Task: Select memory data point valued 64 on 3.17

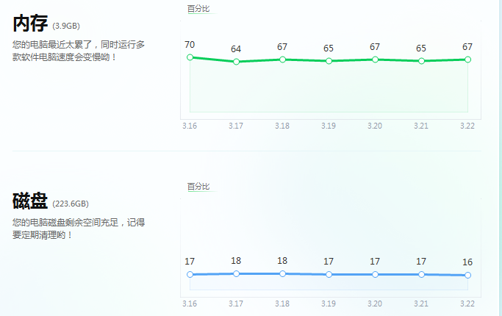Action: tap(236, 62)
